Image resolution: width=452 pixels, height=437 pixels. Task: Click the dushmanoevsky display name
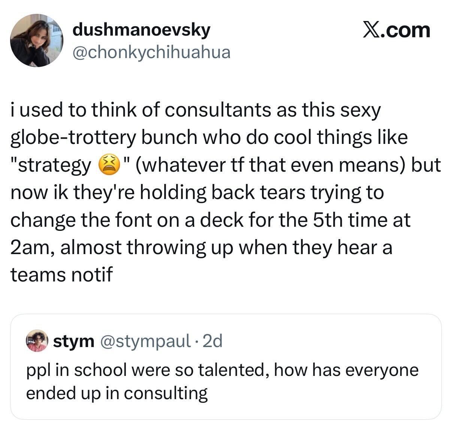[x=141, y=30]
